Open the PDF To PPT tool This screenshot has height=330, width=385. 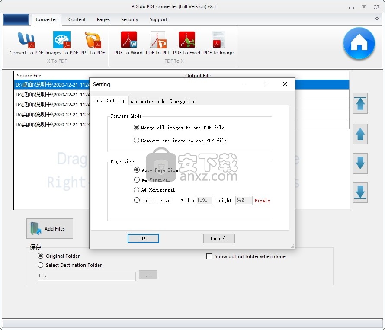[157, 44]
